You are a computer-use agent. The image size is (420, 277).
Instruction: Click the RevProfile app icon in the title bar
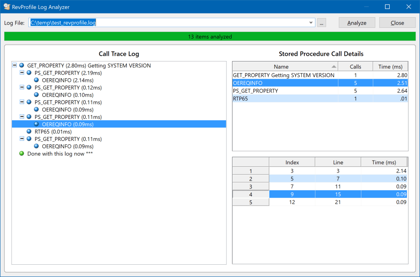click(x=7, y=7)
